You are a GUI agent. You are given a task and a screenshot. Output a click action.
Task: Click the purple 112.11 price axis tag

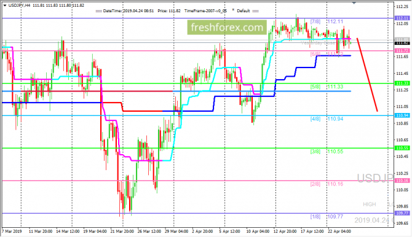(402, 18)
